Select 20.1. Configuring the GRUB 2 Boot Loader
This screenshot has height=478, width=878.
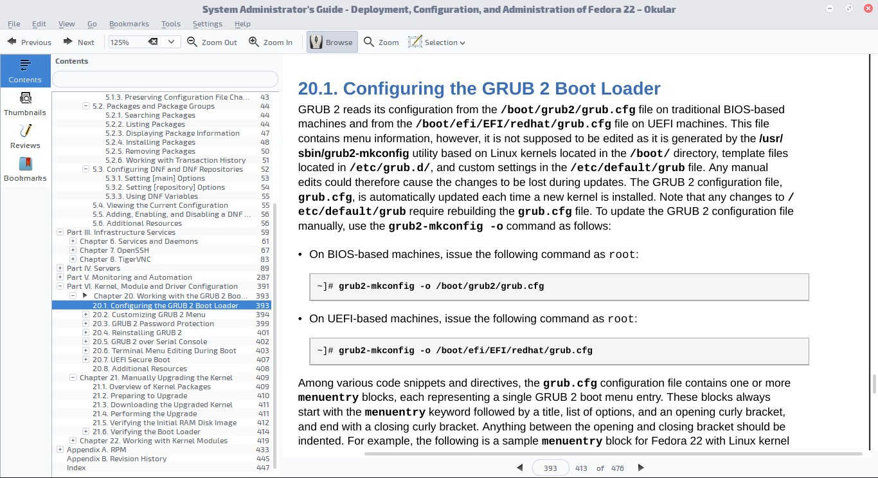point(162,306)
